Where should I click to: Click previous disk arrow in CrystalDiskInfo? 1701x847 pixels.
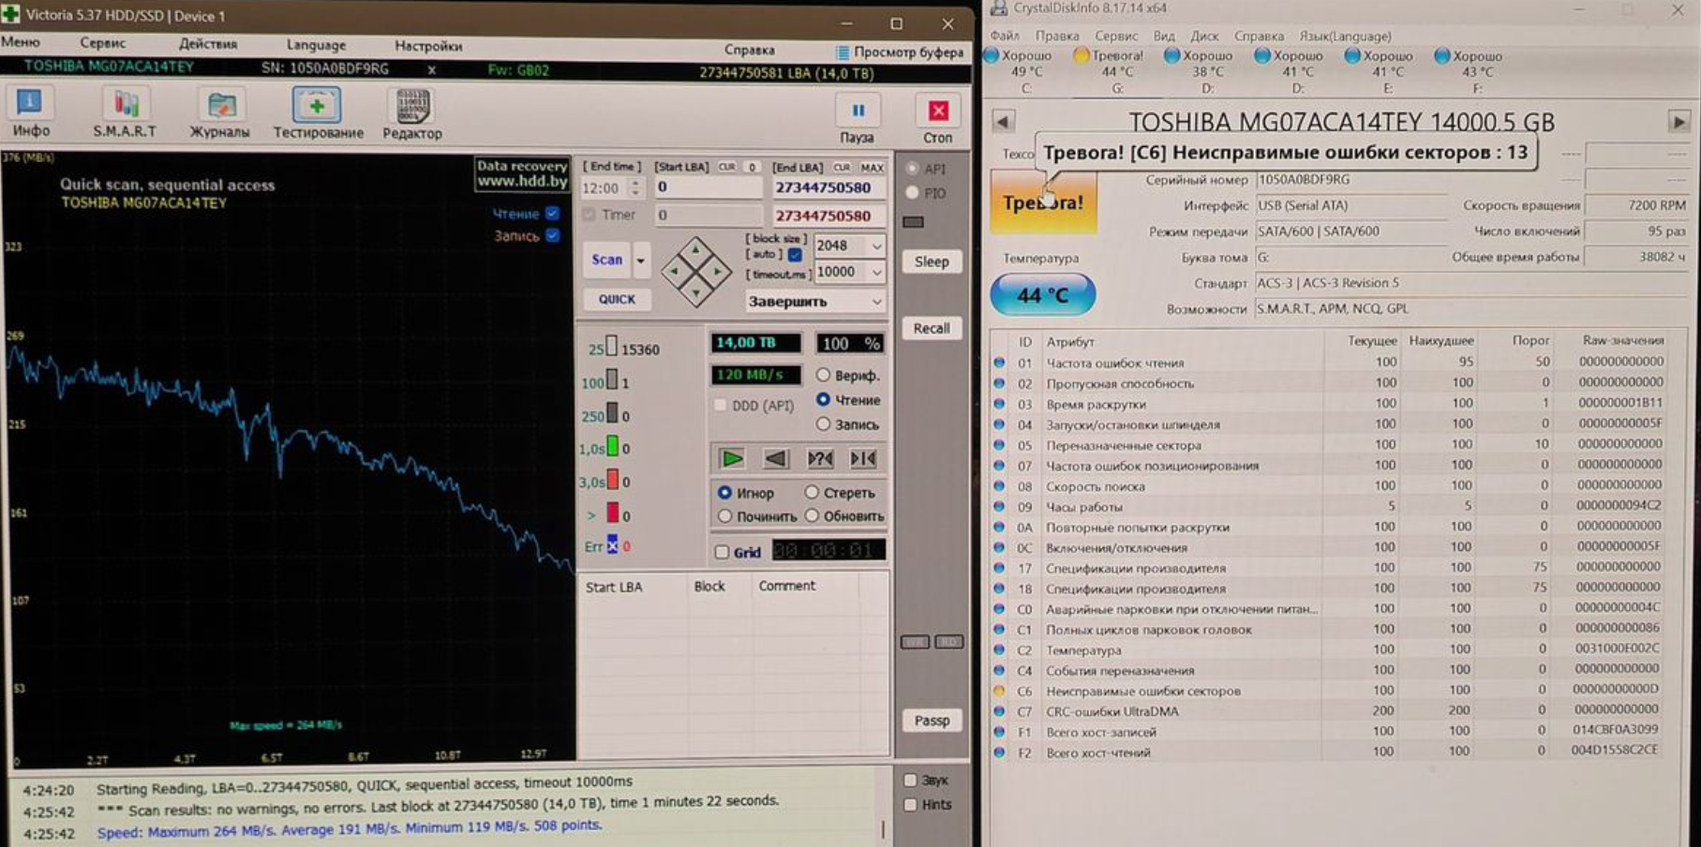coord(1003,122)
